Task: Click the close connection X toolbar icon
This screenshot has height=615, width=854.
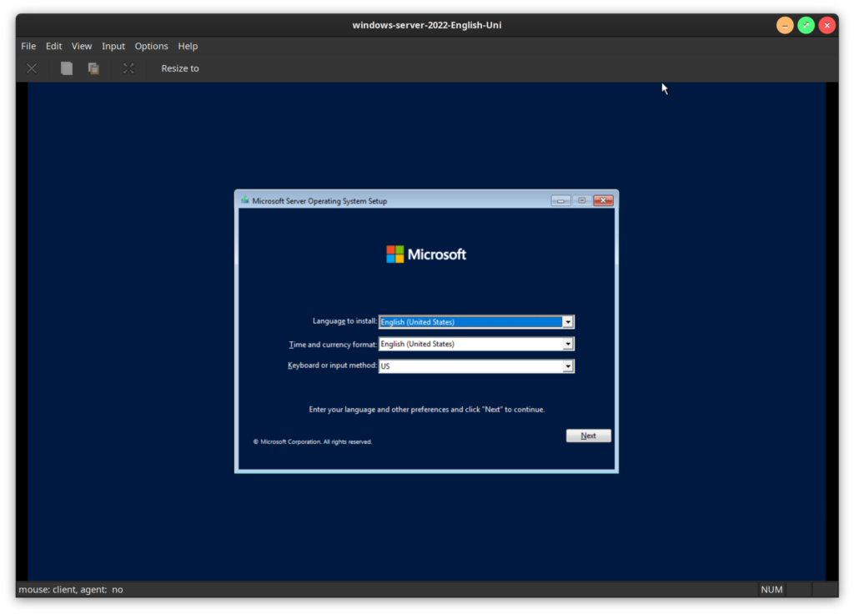Action: click(x=32, y=68)
